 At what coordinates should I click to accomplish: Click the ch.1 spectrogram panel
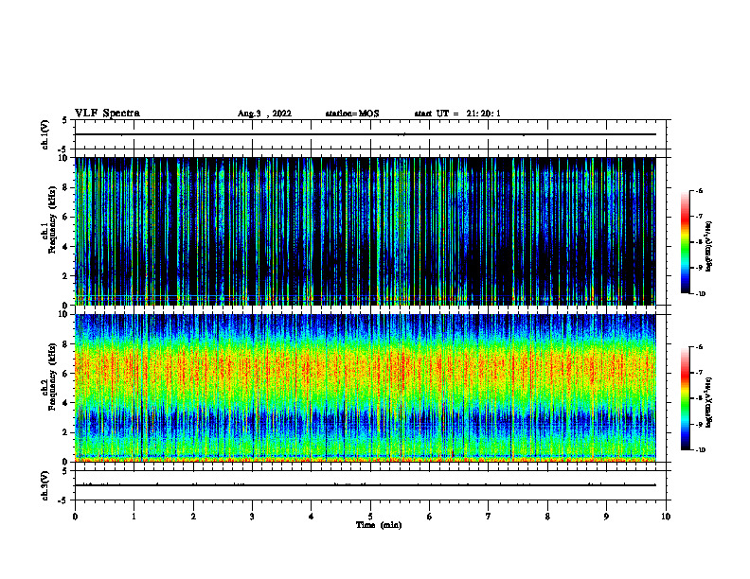(x=366, y=231)
